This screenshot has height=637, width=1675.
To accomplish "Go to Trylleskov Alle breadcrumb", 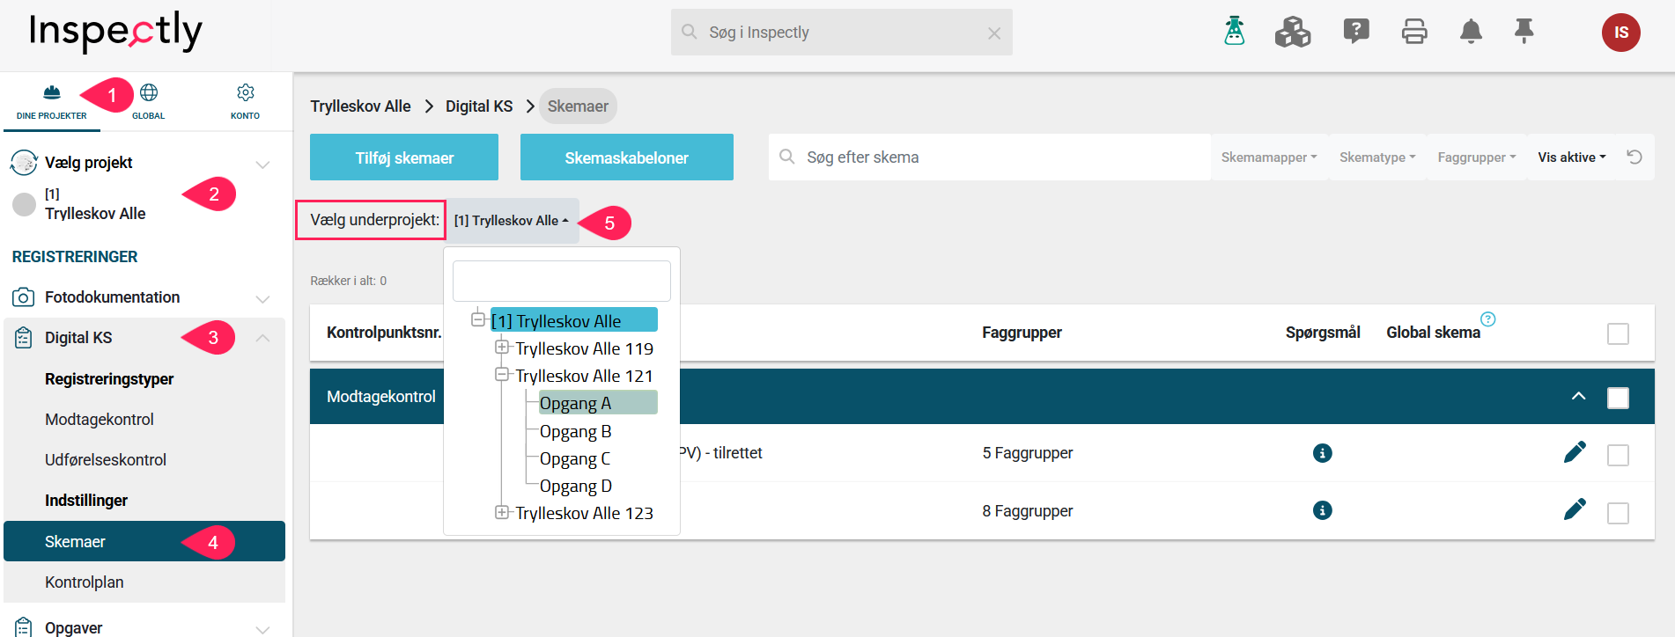I will 360,106.
